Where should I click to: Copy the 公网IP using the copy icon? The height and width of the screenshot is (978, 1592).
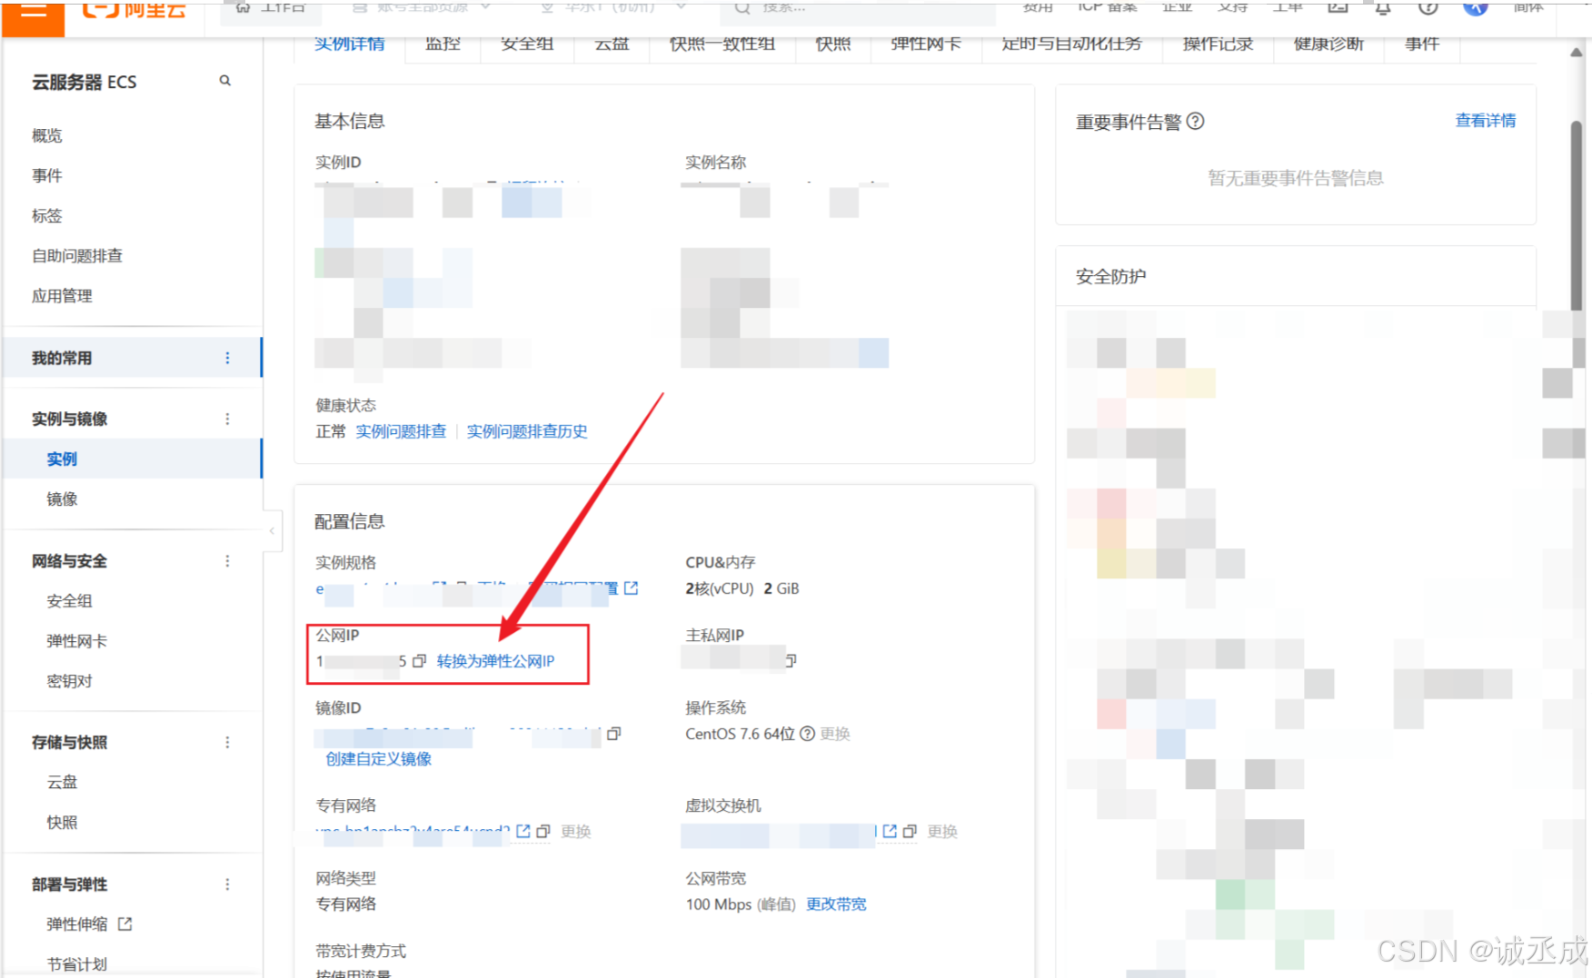[419, 661]
